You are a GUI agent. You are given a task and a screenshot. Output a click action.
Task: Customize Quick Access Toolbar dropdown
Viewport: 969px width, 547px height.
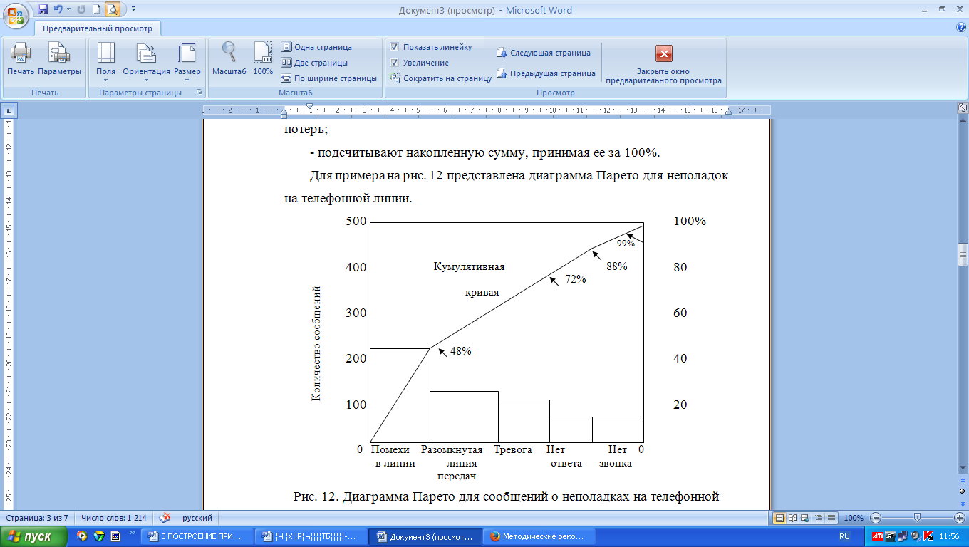(133, 10)
